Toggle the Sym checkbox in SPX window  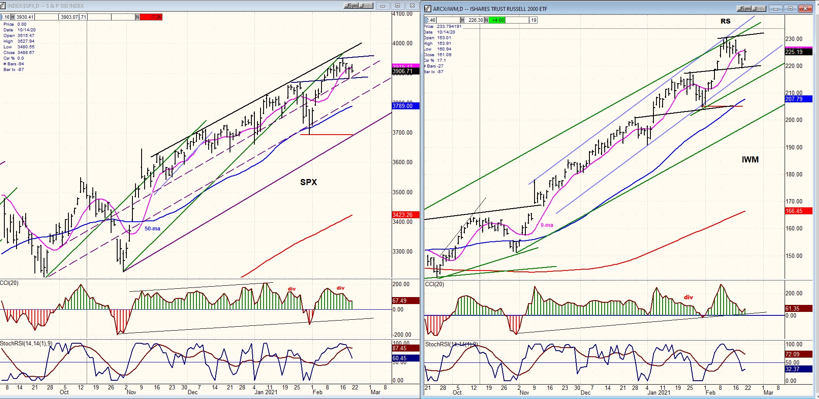(x=346, y=6)
